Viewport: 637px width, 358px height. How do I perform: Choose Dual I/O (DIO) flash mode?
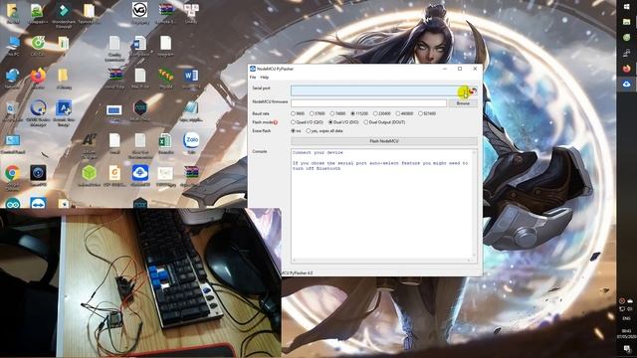(343, 122)
